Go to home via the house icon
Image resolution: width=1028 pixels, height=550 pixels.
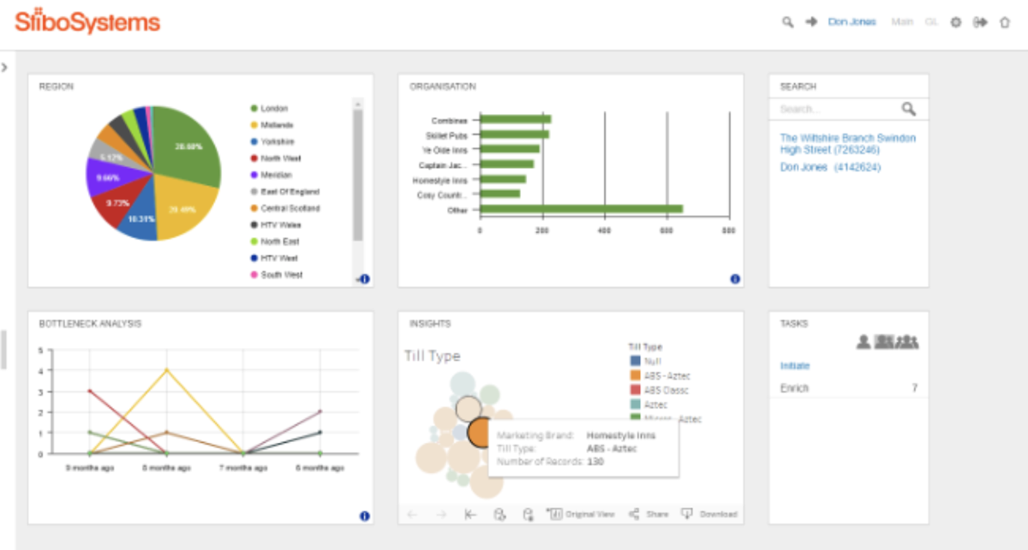point(1005,22)
